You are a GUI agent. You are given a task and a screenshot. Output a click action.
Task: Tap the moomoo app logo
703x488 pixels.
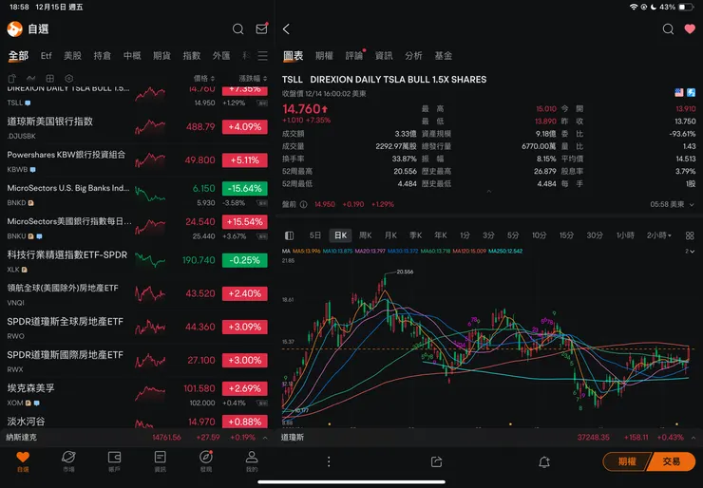[x=15, y=29]
